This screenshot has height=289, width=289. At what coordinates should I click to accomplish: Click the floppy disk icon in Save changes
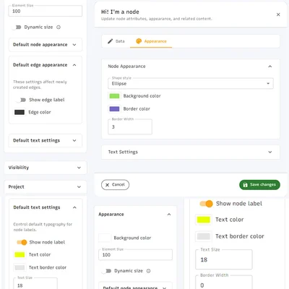point(245,185)
